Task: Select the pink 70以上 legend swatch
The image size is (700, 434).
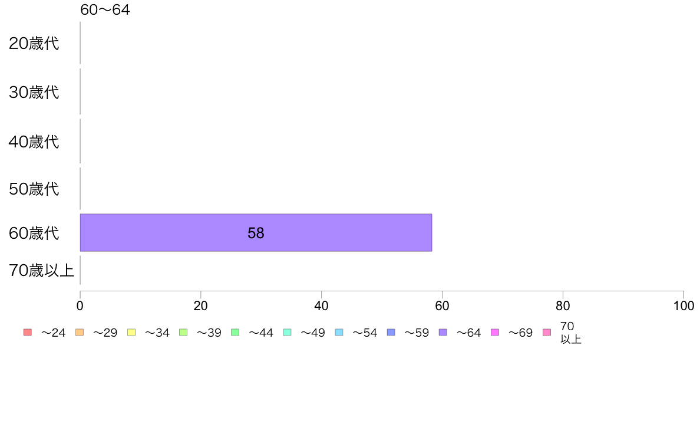Action: click(547, 332)
